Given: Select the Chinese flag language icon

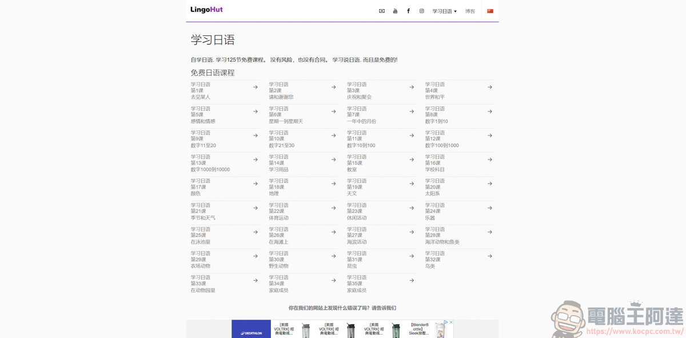Looking at the screenshot, I should 490,11.
